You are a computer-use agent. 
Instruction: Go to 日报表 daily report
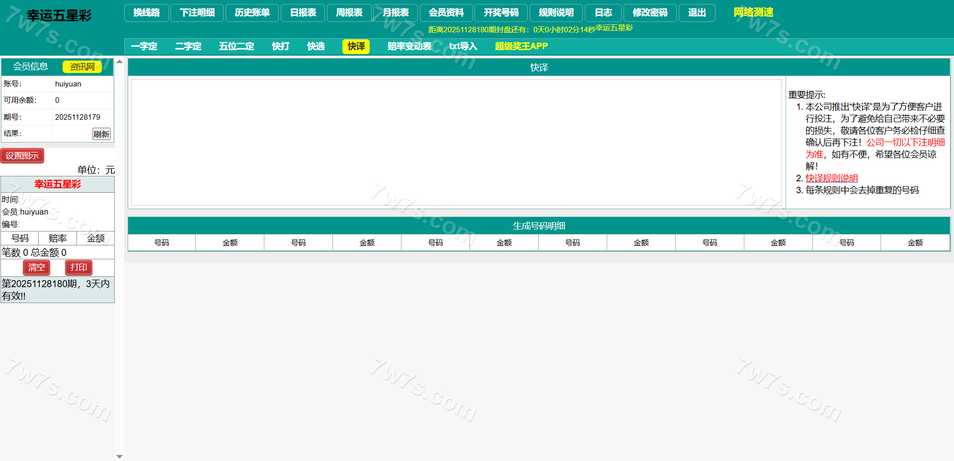click(303, 13)
